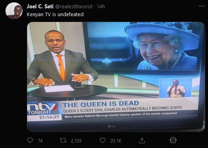The height and width of the screenshot is (148, 208).
Task: Click the news anchor in the photo
Action: click(x=62, y=59)
